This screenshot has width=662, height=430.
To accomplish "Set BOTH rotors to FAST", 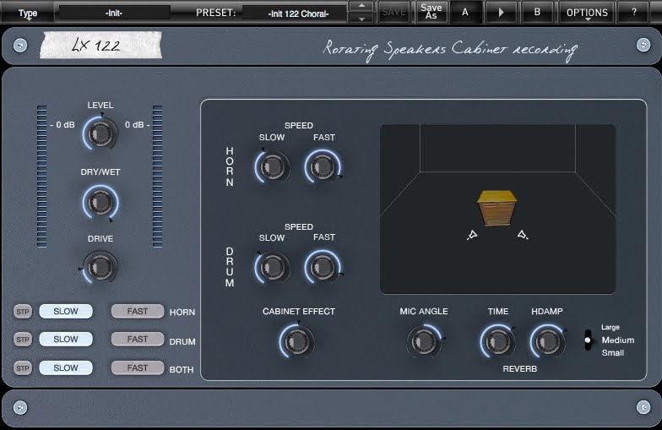I will coord(137,368).
